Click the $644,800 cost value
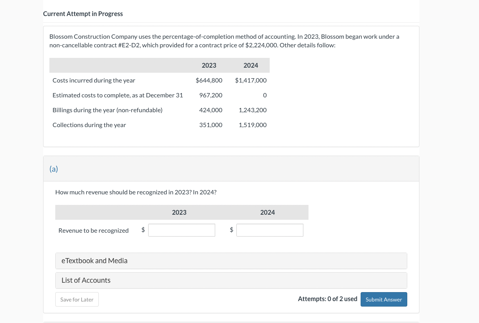 [209, 81]
